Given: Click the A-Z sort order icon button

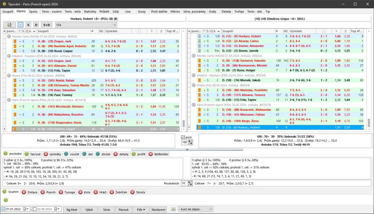Looking at the screenshot, I should (x=9, y=25).
